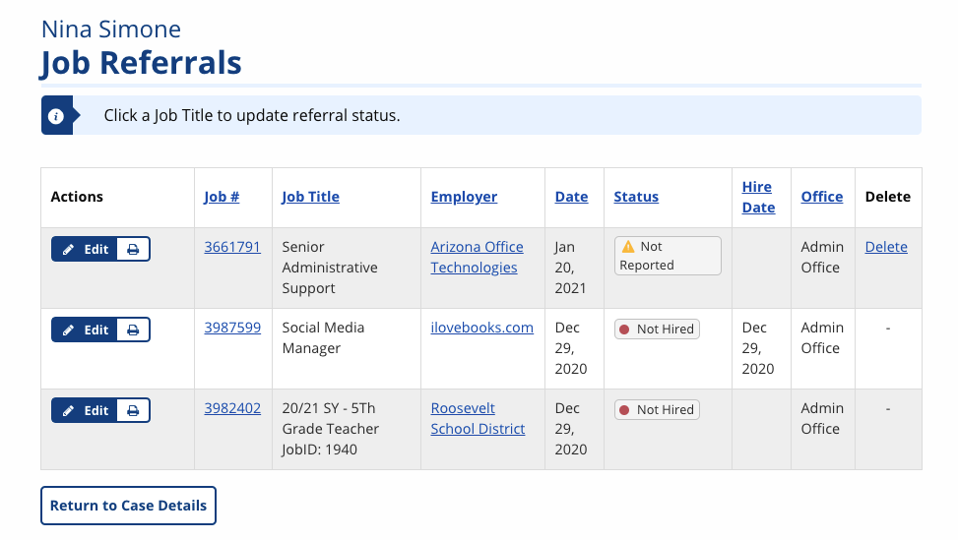This screenshot has height=540, width=958.
Task: Open ilovebooks.com employer link
Action: click(482, 328)
